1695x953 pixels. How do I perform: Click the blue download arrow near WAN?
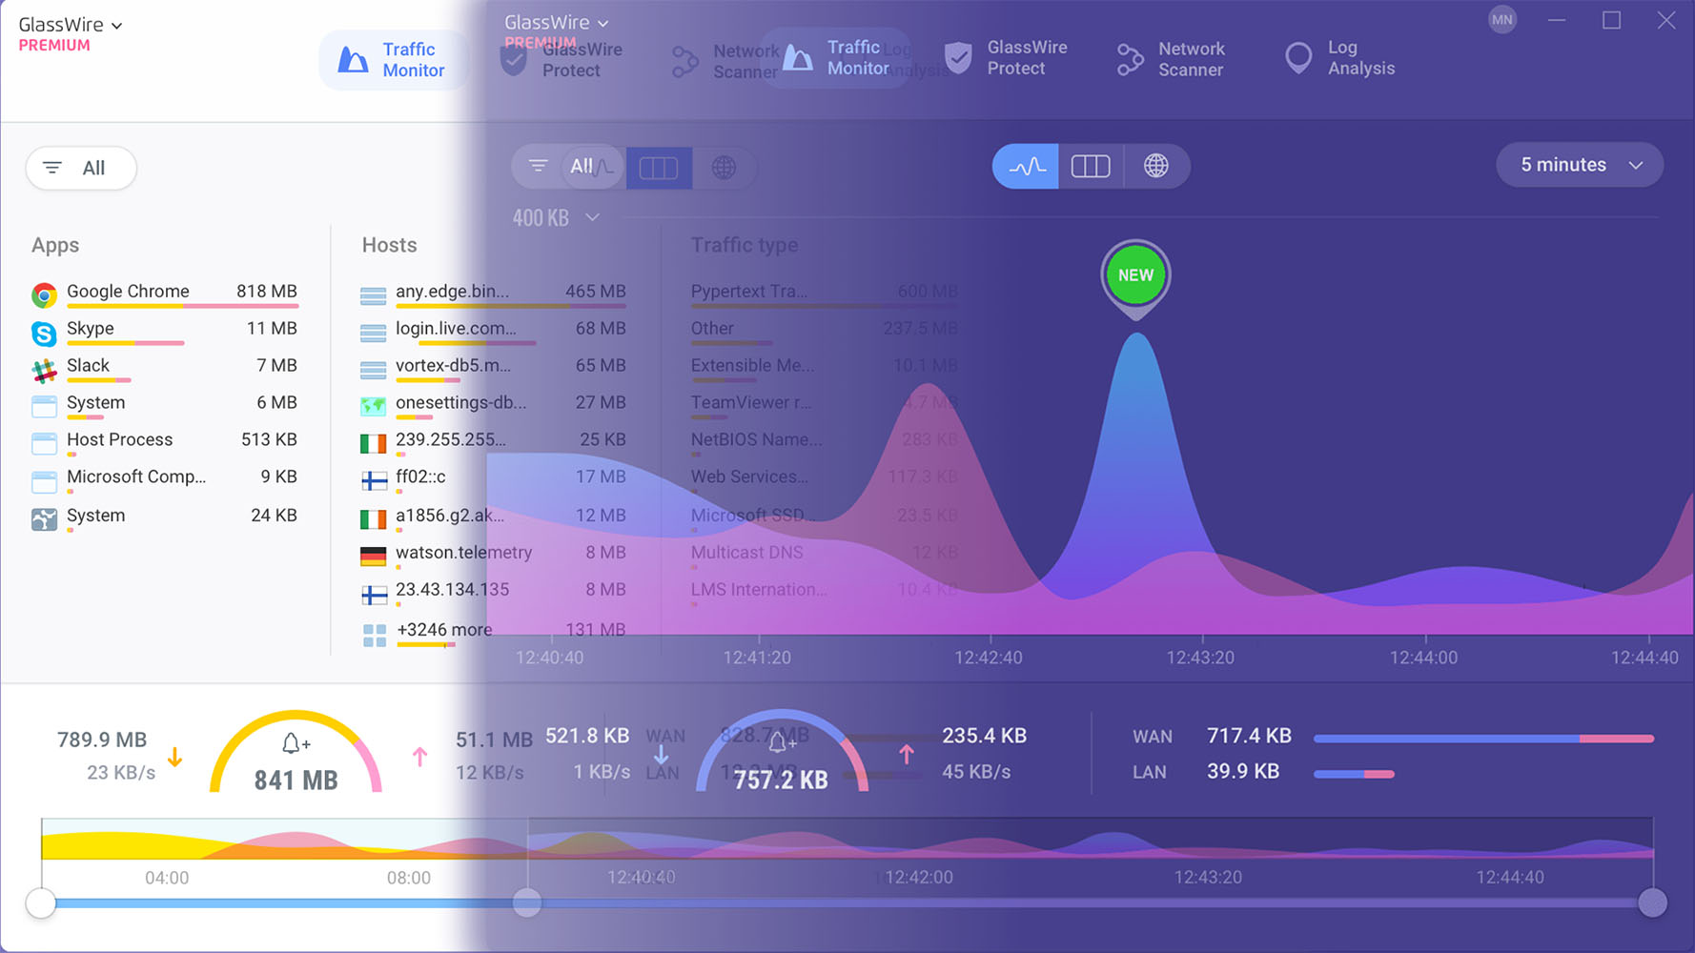click(661, 755)
